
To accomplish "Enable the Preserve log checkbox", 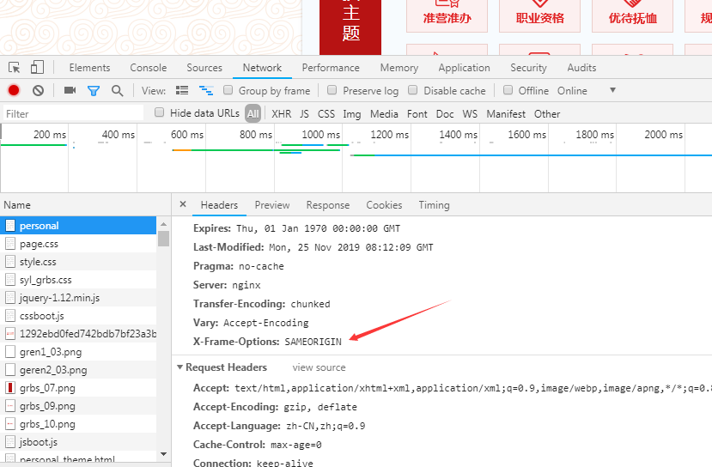I will tap(332, 90).
